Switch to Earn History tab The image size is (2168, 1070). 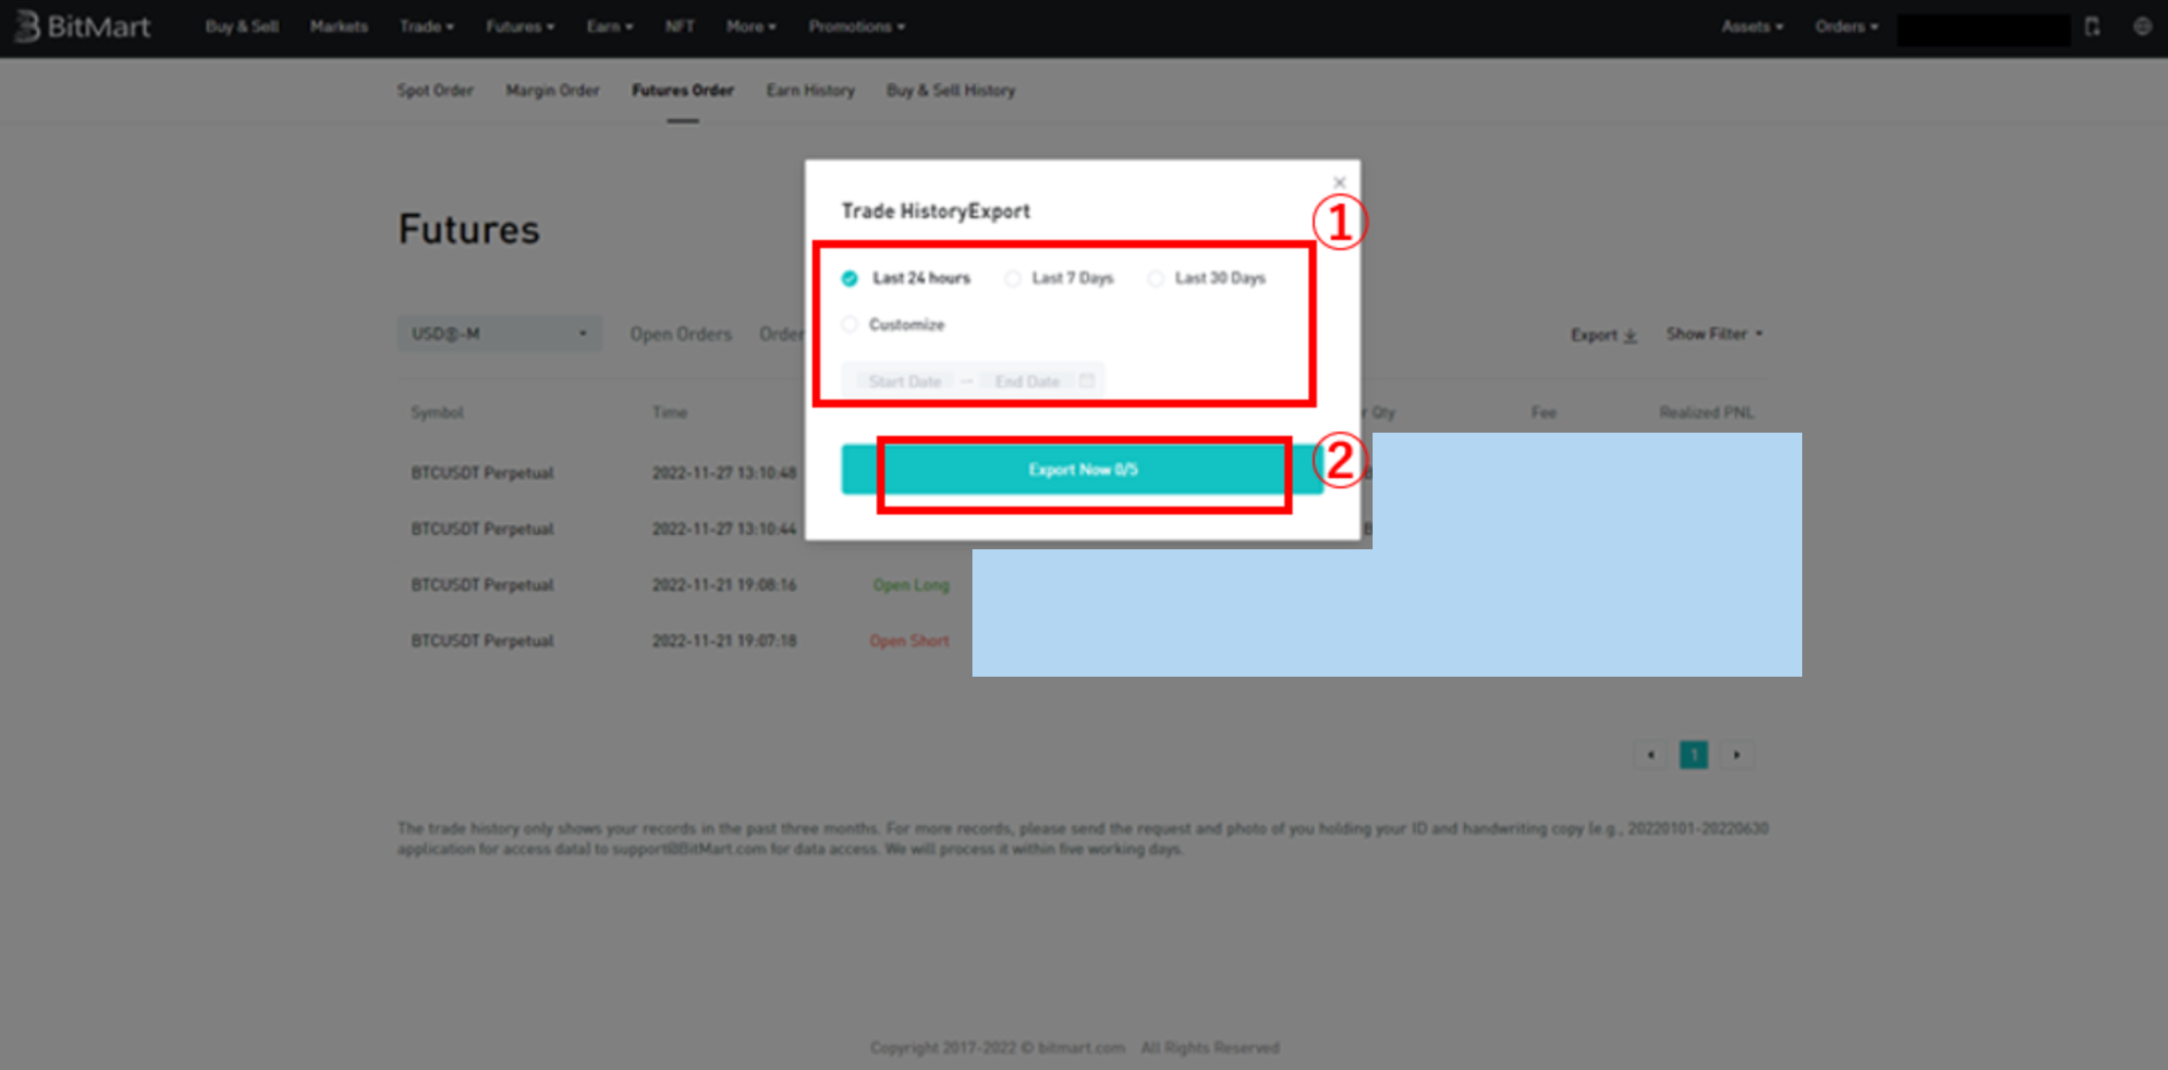tap(810, 90)
